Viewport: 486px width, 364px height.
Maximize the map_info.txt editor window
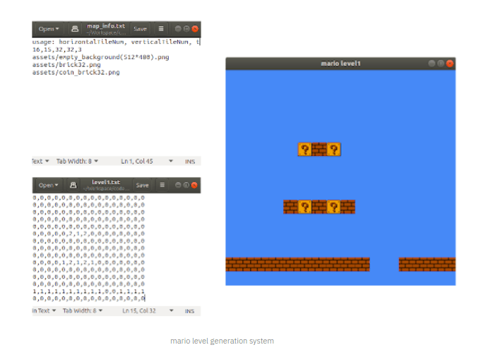(186, 29)
